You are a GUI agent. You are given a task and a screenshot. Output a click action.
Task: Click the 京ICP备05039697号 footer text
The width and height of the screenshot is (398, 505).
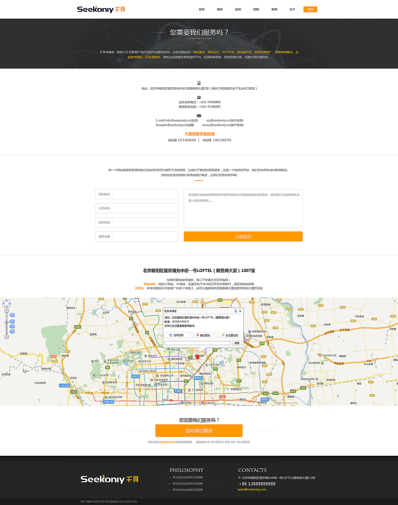[x=92, y=502]
